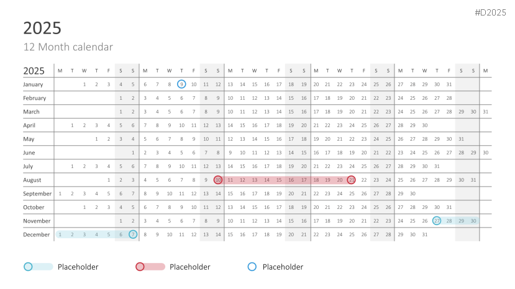Select the "12 Month calendar" subtitle
The height and width of the screenshot is (289, 515).
click(x=68, y=47)
